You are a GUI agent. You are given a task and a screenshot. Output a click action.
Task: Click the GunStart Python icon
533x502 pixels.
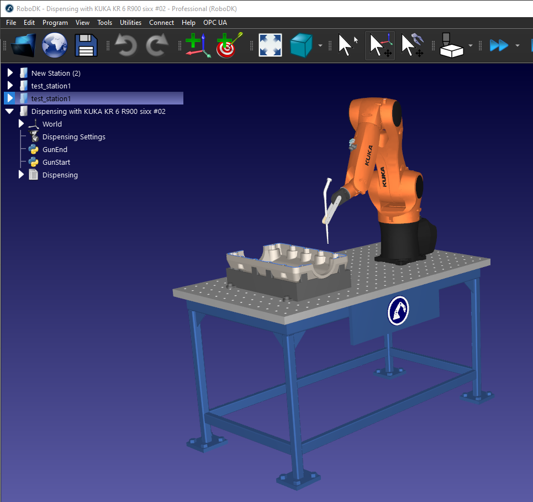click(x=33, y=162)
